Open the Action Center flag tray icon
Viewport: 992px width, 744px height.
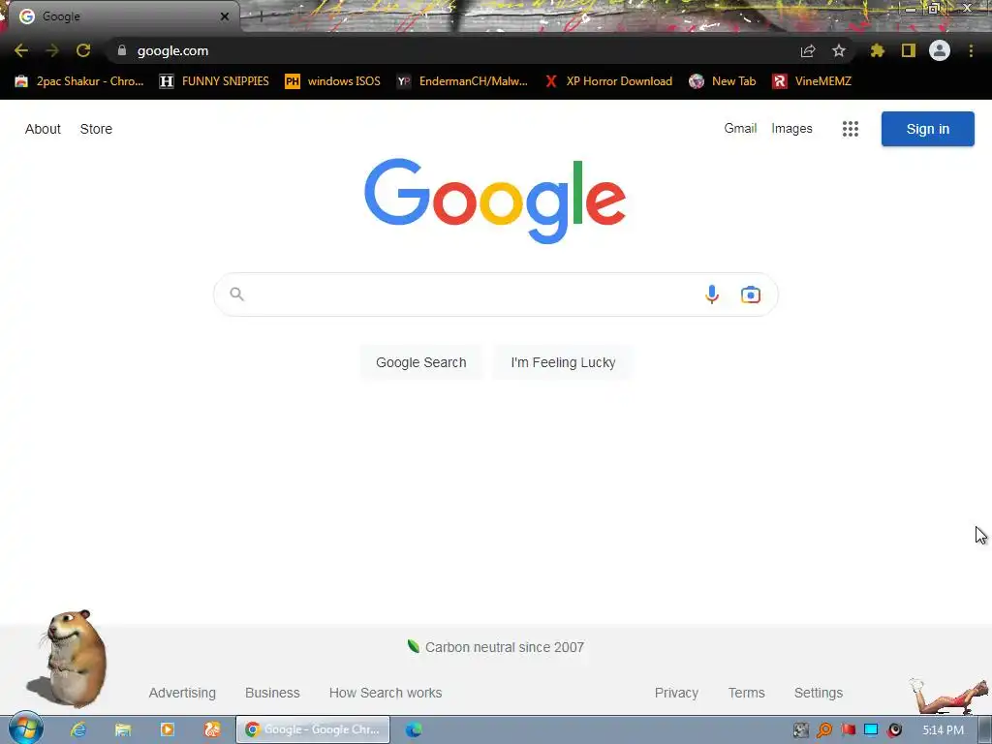(848, 730)
